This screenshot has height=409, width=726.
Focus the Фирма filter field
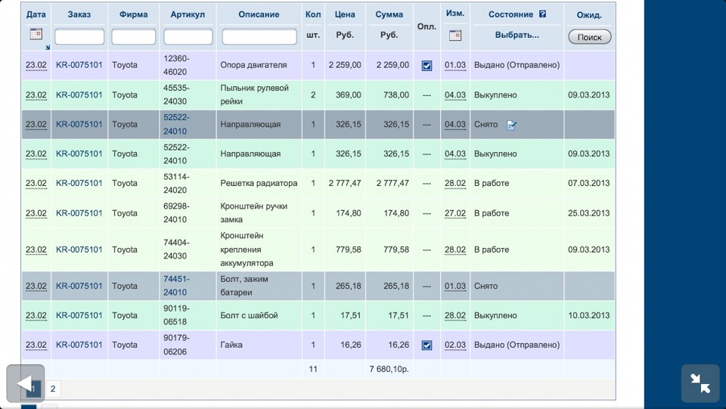click(x=133, y=36)
